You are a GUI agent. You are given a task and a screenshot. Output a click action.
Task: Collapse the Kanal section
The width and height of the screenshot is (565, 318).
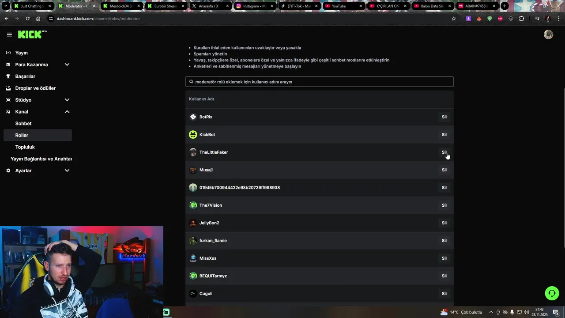tap(38, 112)
